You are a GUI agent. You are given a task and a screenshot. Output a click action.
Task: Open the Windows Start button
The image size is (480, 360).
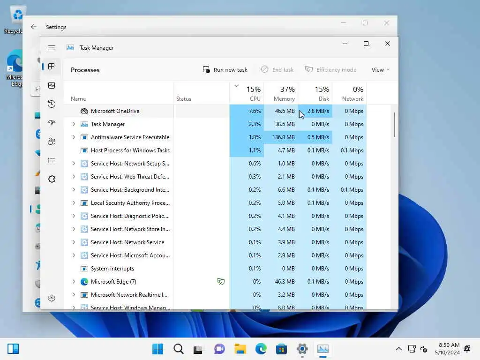tap(157, 349)
